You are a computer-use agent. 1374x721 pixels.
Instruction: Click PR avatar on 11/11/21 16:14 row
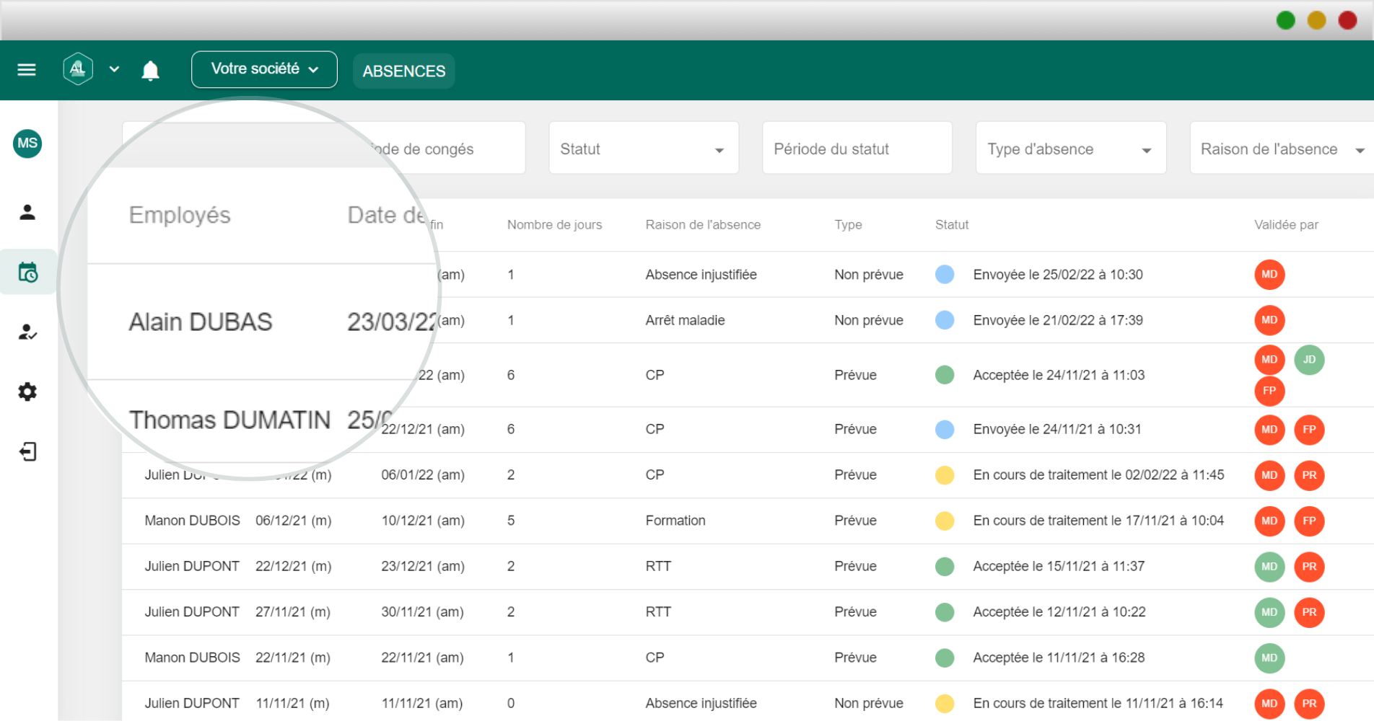(x=1309, y=704)
